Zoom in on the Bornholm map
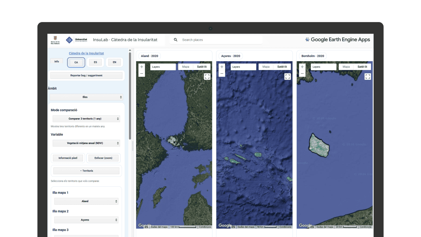421x237 pixels. pos(302,67)
